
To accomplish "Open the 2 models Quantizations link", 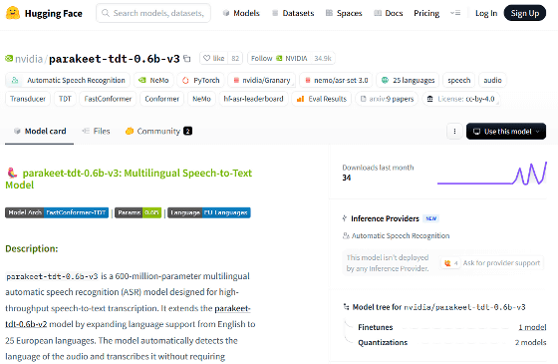I will pyautogui.click(x=530, y=342).
